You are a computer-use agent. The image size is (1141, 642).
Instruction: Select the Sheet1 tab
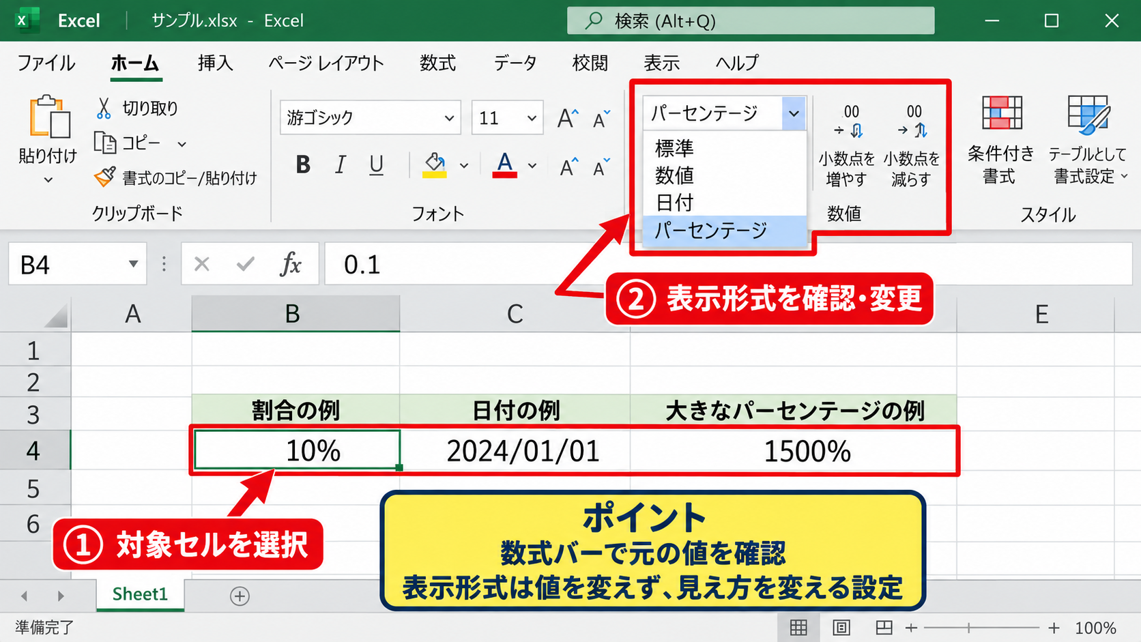(x=140, y=594)
